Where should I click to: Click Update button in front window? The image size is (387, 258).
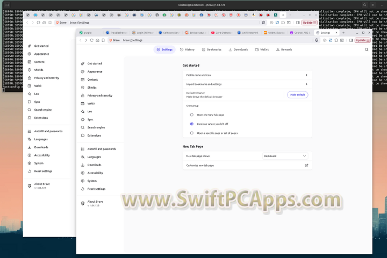point(362,40)
